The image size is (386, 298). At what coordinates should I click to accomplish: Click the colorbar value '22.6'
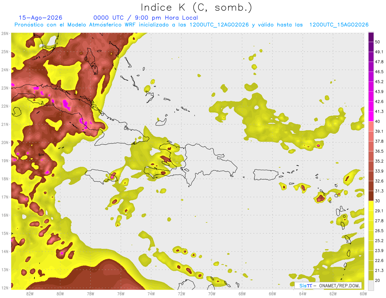coord(379,260)
